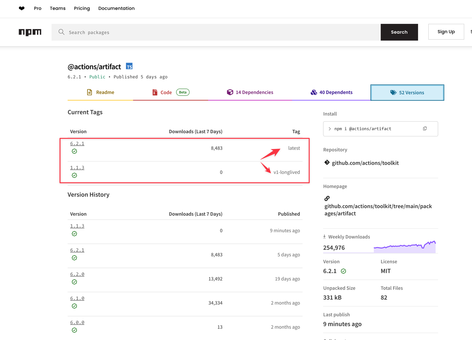472x340 pixels.
Task: Open the packages/artifact homepage link
Action: click(378, 210)
